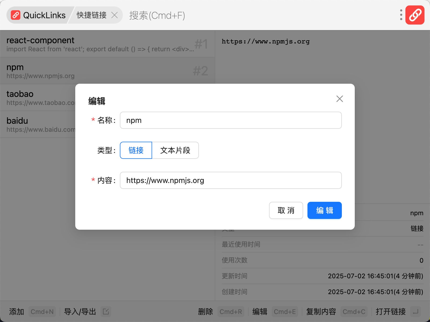Click the https://www.npmjs.org preview text in detail pane

266,42
